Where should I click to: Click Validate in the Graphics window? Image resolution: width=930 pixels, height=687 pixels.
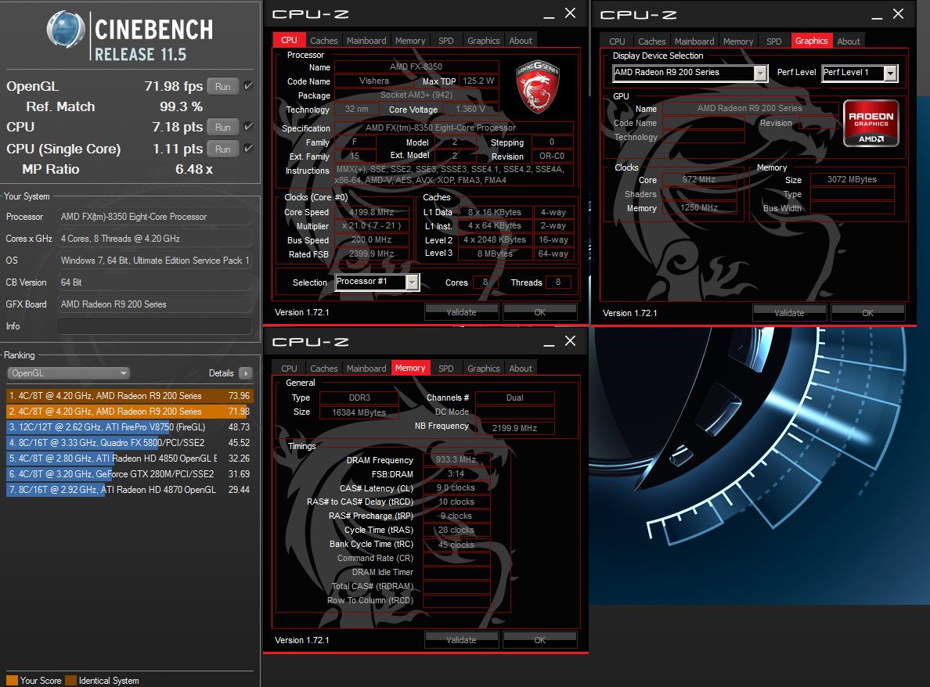click(789, 312)
